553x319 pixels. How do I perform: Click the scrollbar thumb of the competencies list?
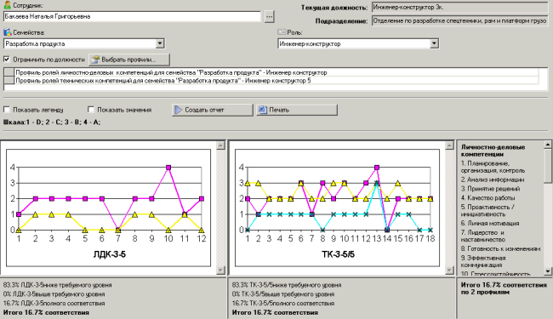tap(548, 166)
